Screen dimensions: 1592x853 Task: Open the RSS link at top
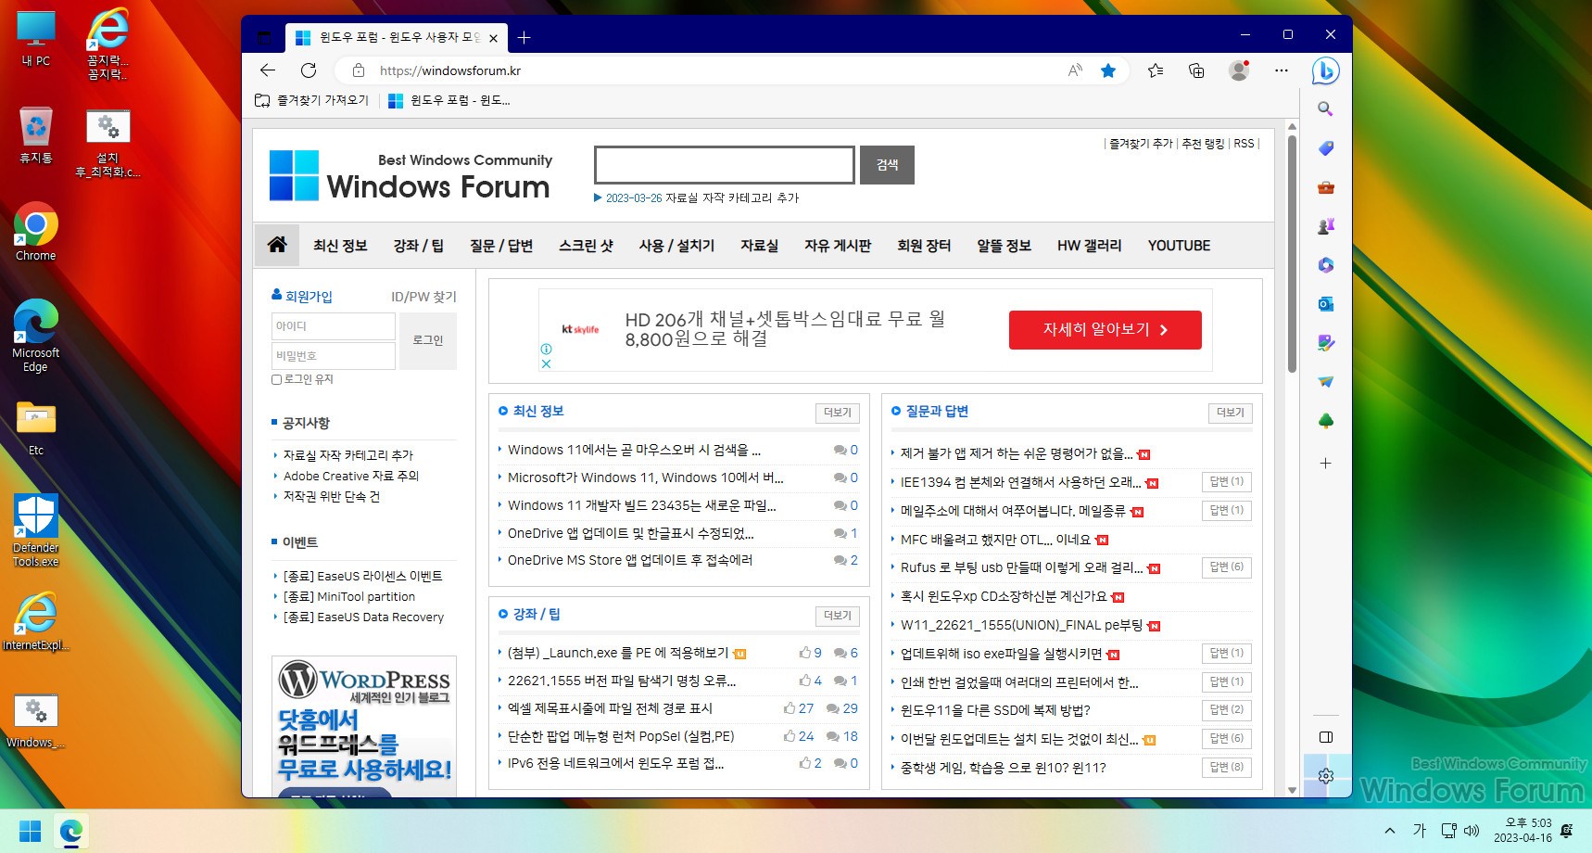(x=1244, y=144)
